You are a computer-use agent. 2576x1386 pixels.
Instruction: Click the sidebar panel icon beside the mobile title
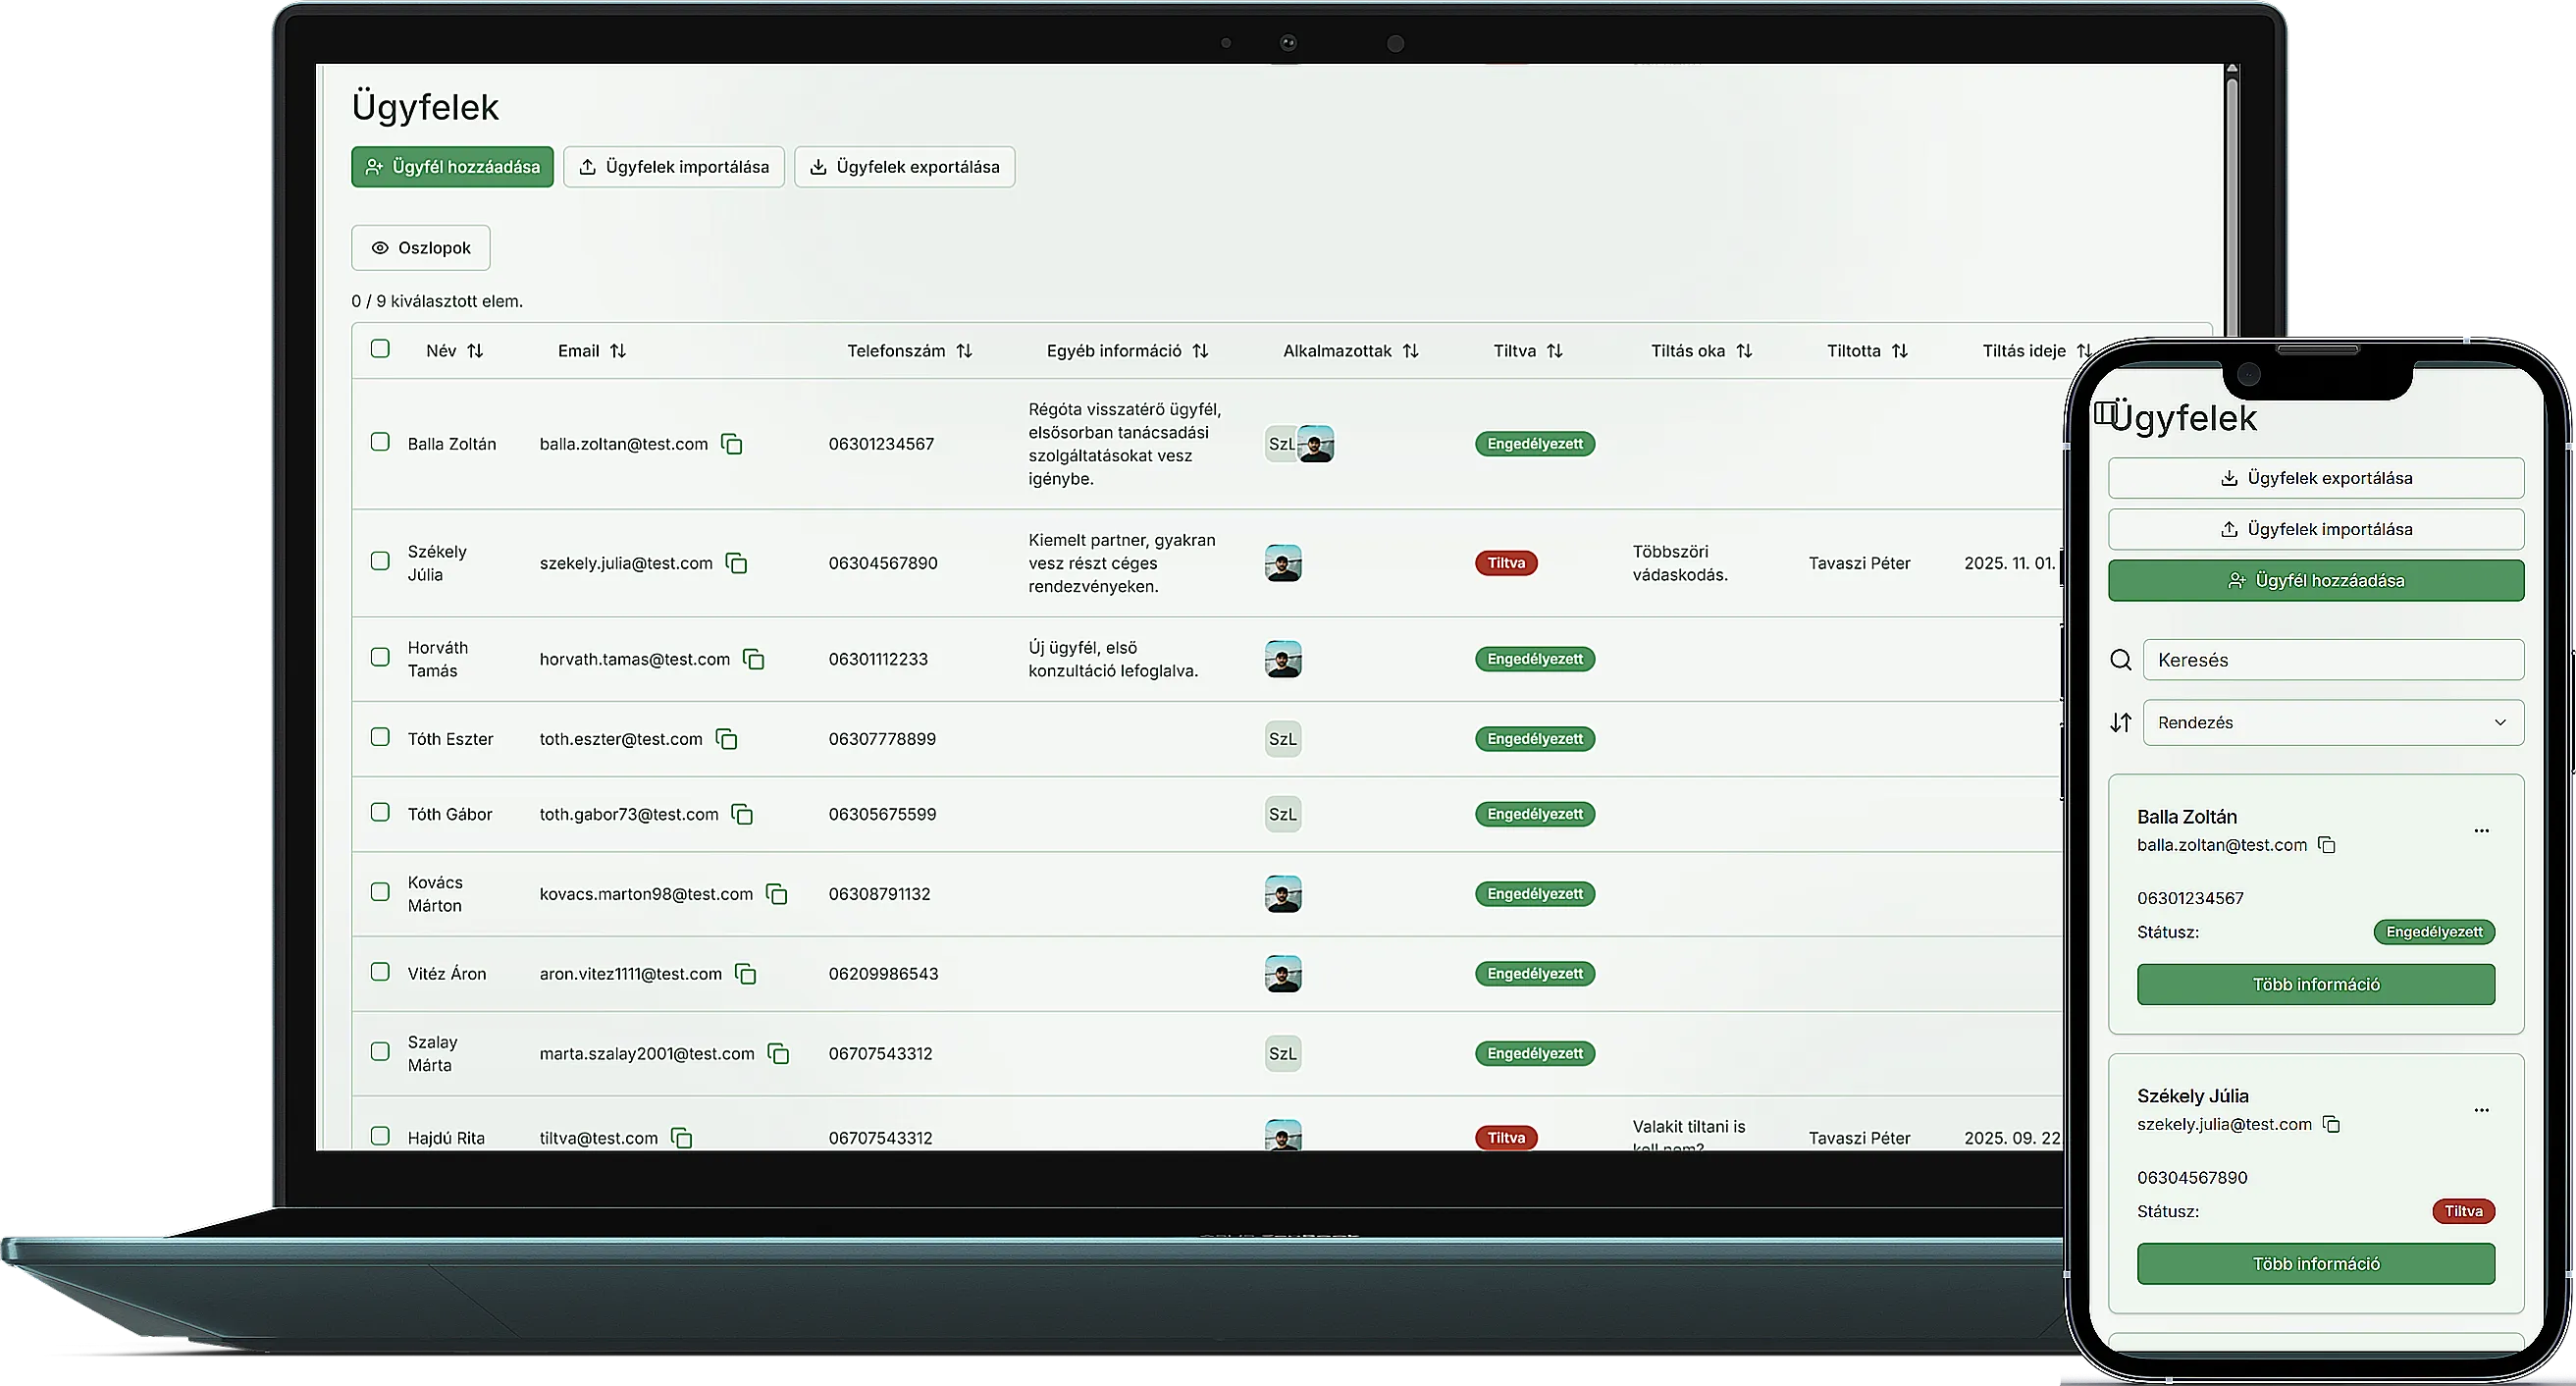(x=2104, y=413)
